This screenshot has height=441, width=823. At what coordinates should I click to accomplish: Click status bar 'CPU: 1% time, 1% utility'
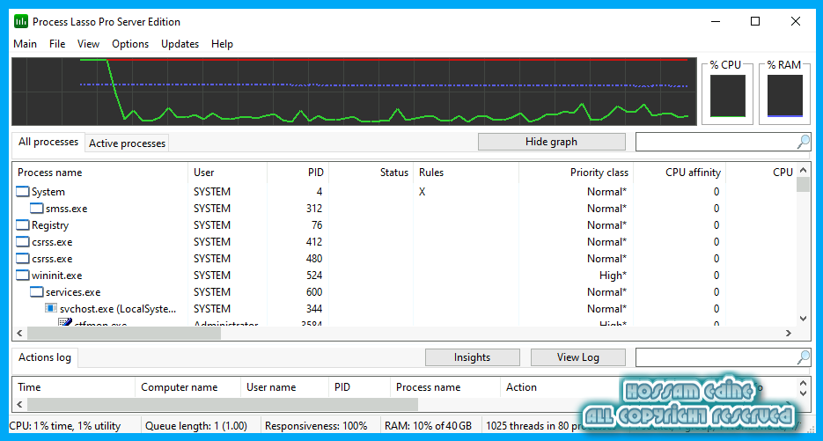65,426
